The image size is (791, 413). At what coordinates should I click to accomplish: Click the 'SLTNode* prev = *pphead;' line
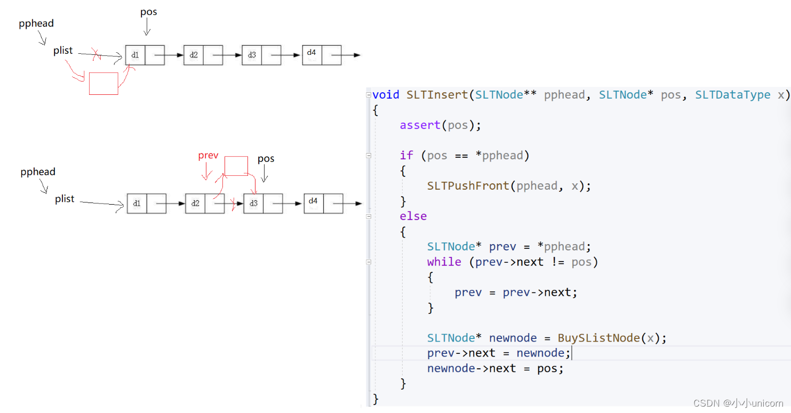[509, 247]
